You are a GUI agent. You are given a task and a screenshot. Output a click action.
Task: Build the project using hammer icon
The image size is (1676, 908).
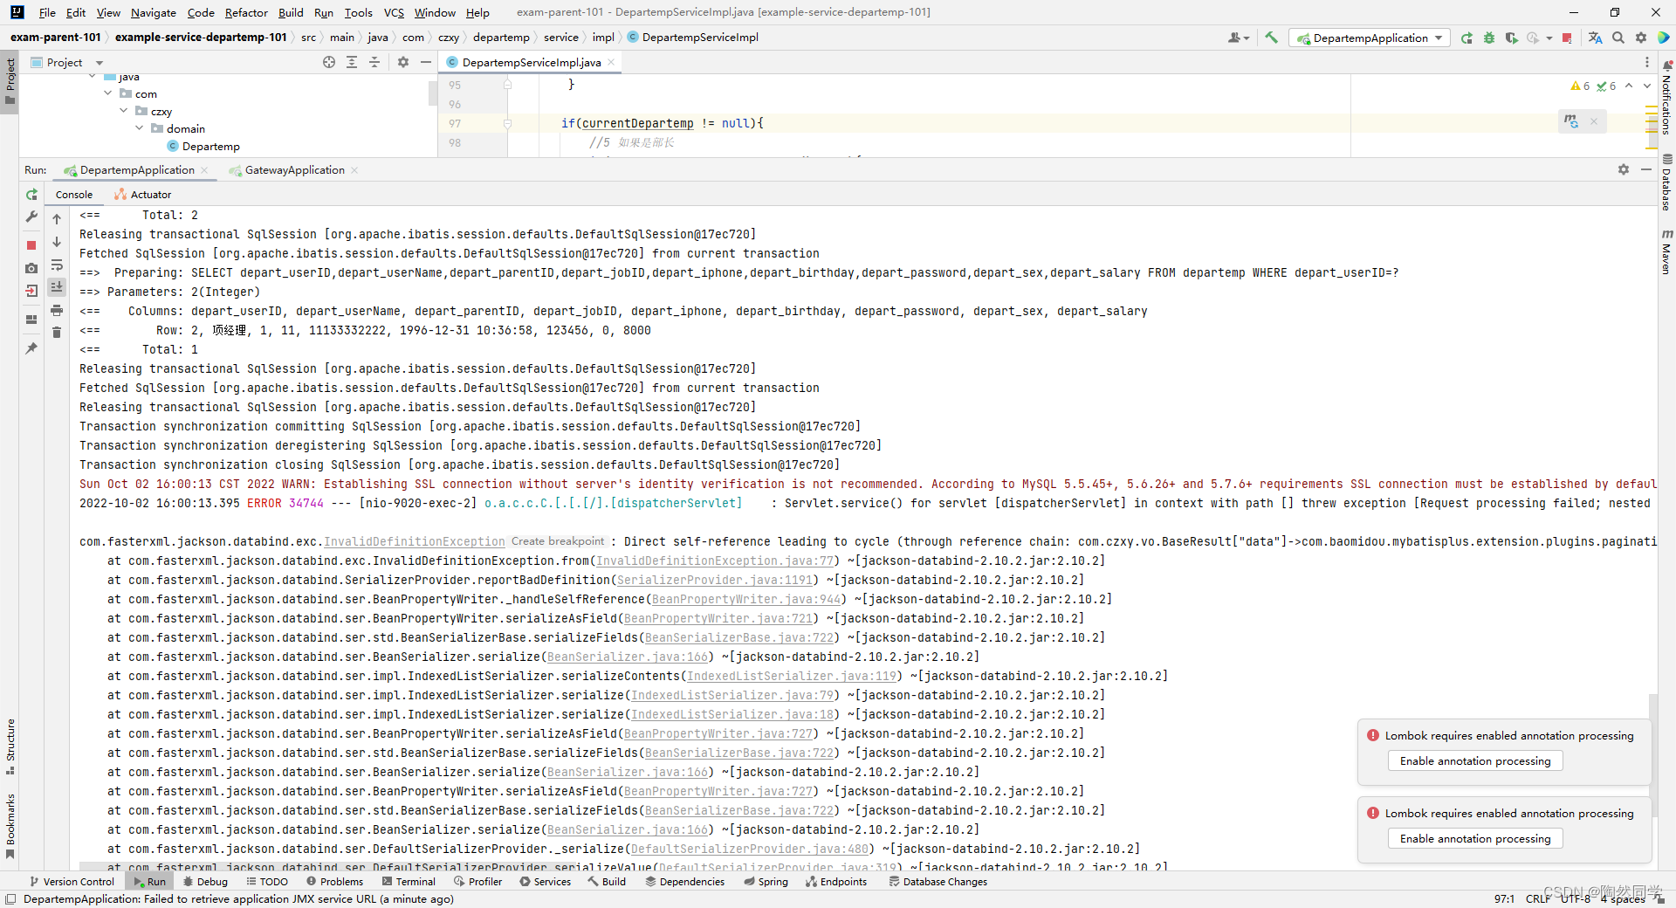[x=1272, y=38]
